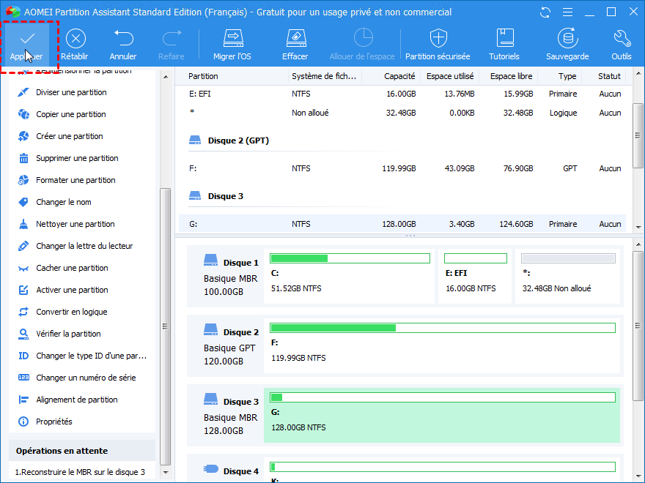Open the Migrer l'OS wizard
Screen dimensions: 645x483
(232, 39)
